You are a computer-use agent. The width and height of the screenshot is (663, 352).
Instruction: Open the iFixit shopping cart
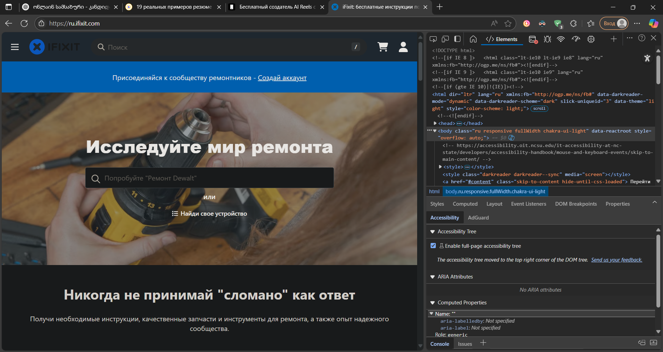point(383,47)
